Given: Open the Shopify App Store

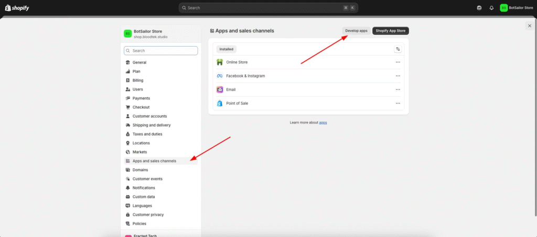Looking at the screenshot, I should [x=390, y=31].
